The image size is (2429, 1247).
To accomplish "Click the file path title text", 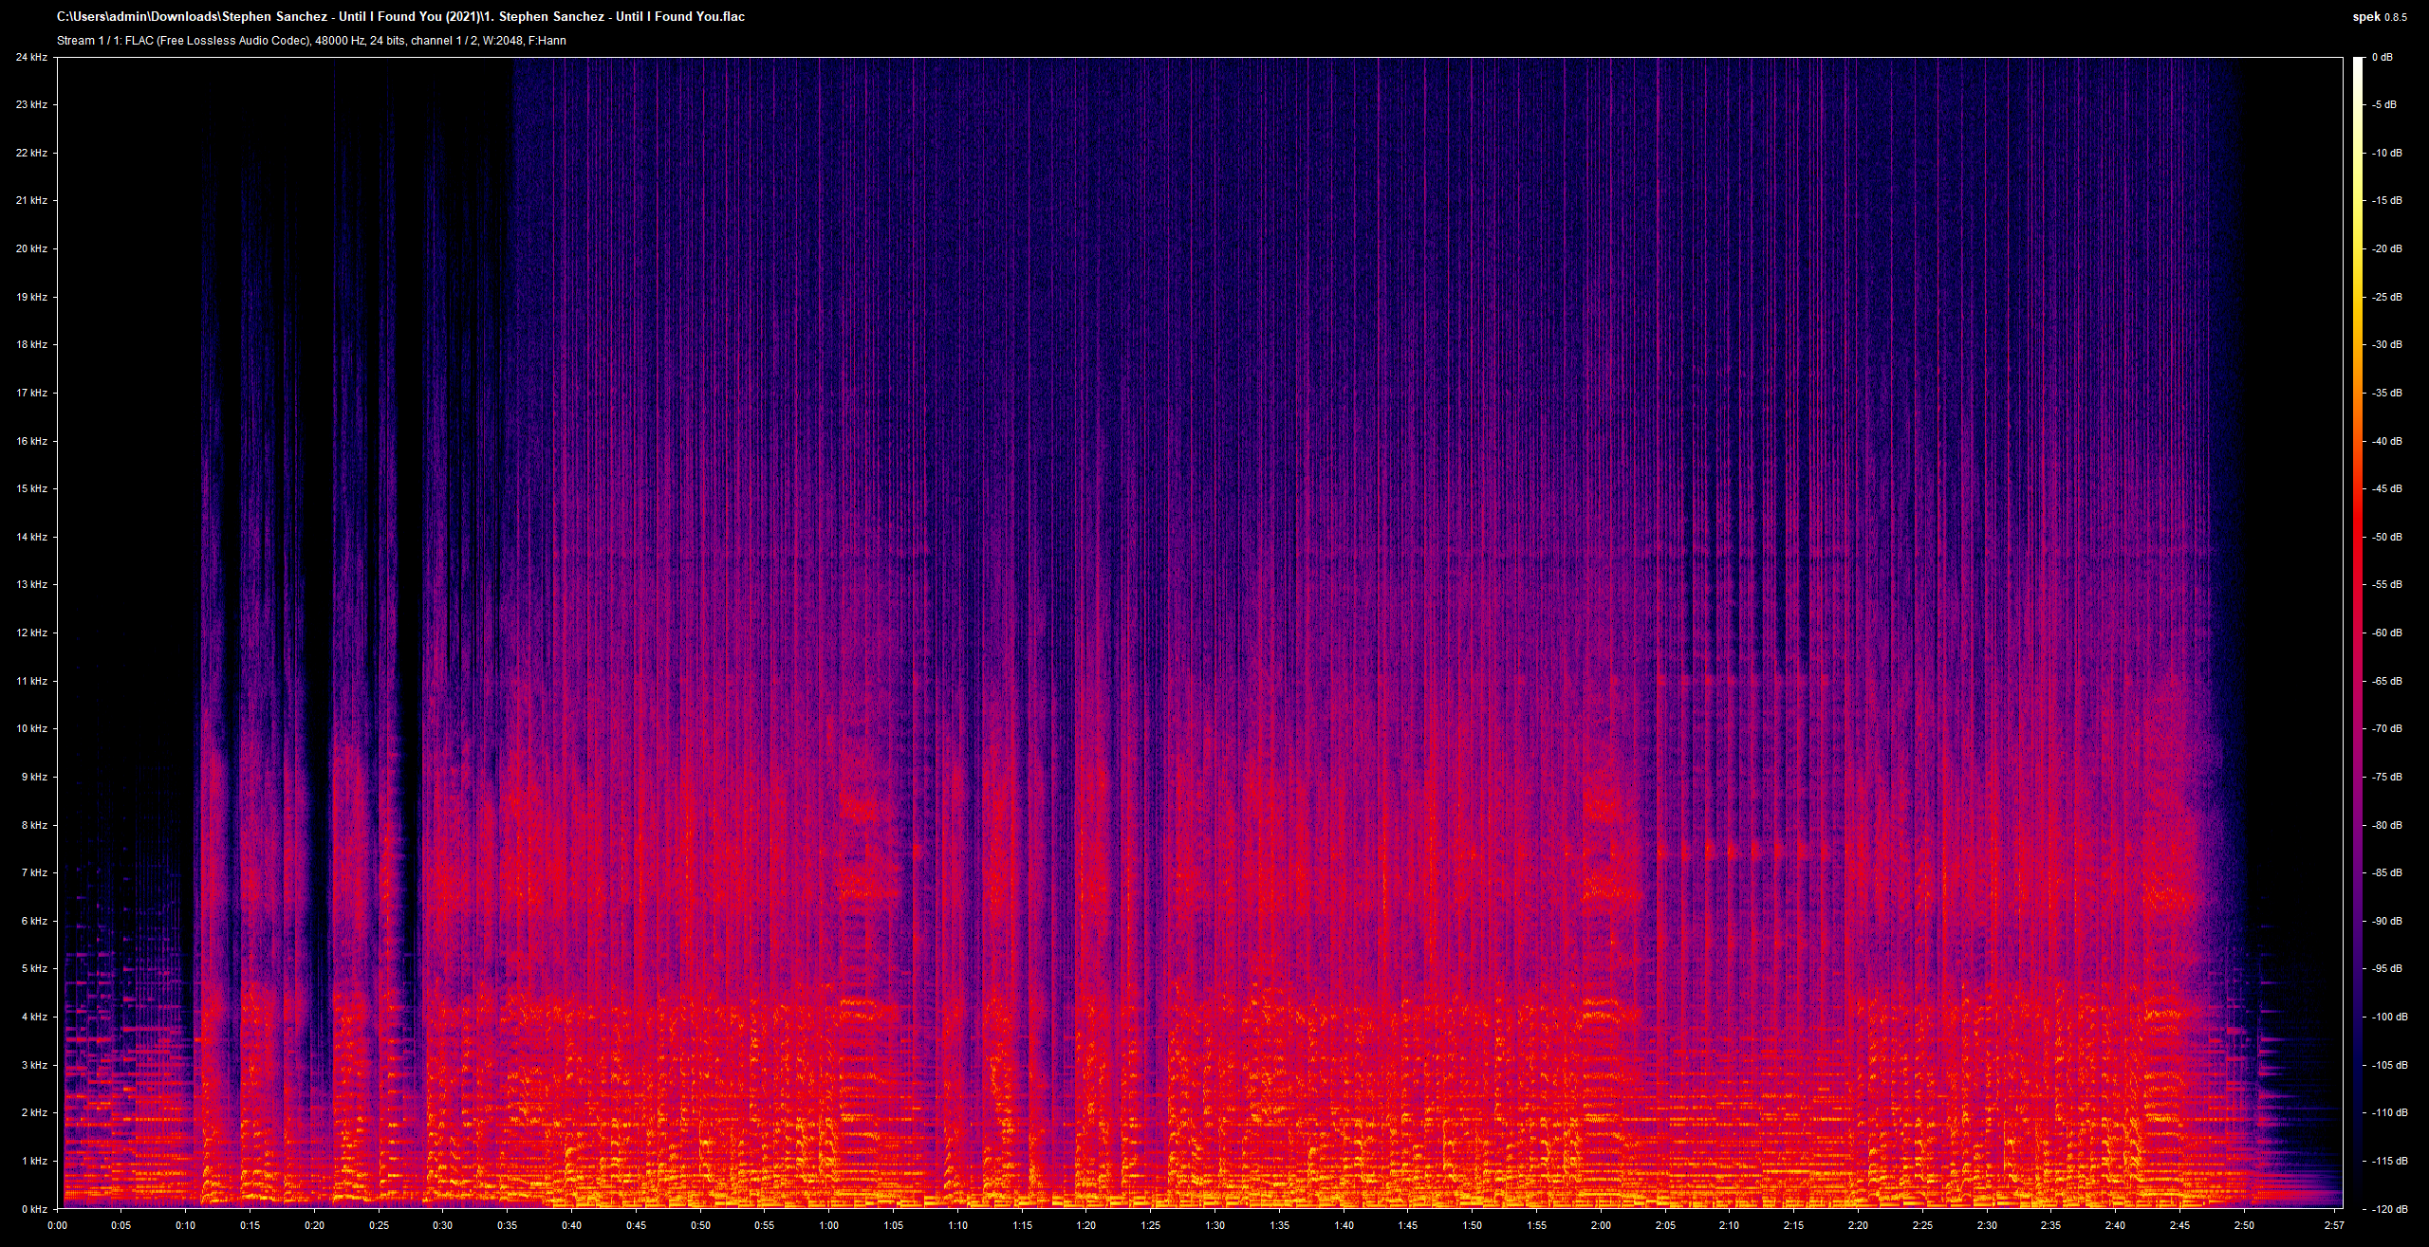I will pos(400,17).
